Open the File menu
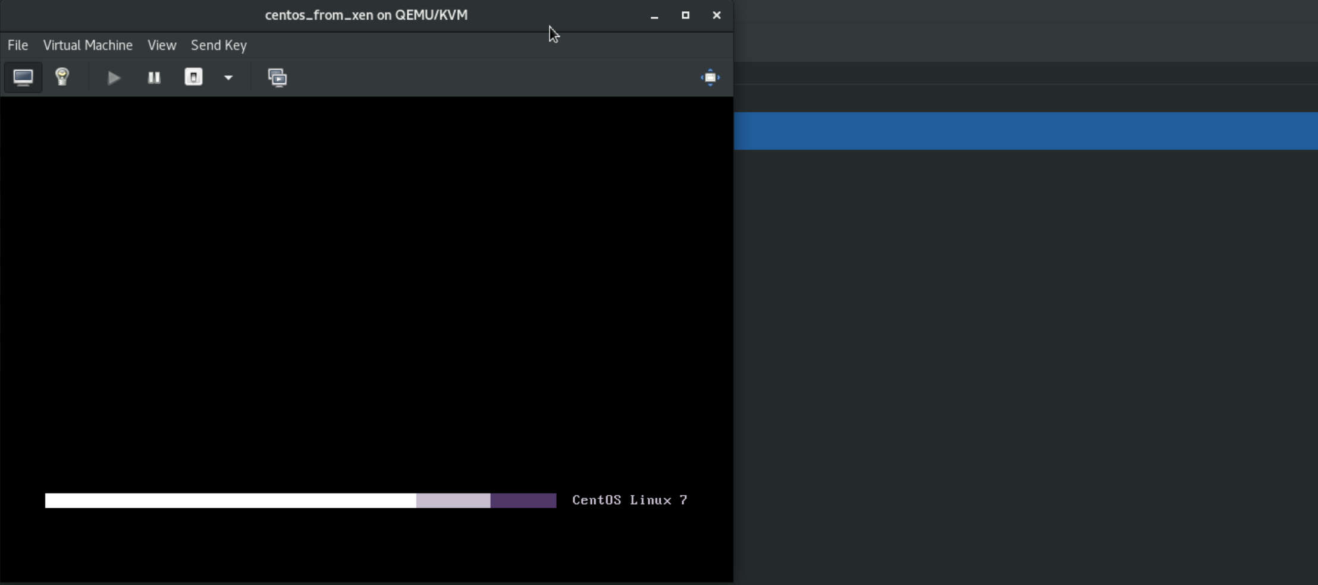This screenshot has height=585, width=1318. pos(18,45)
